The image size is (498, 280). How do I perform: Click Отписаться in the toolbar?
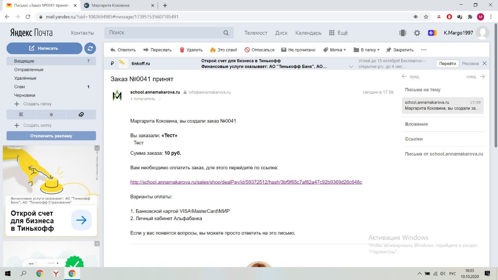tap(260, 50)
